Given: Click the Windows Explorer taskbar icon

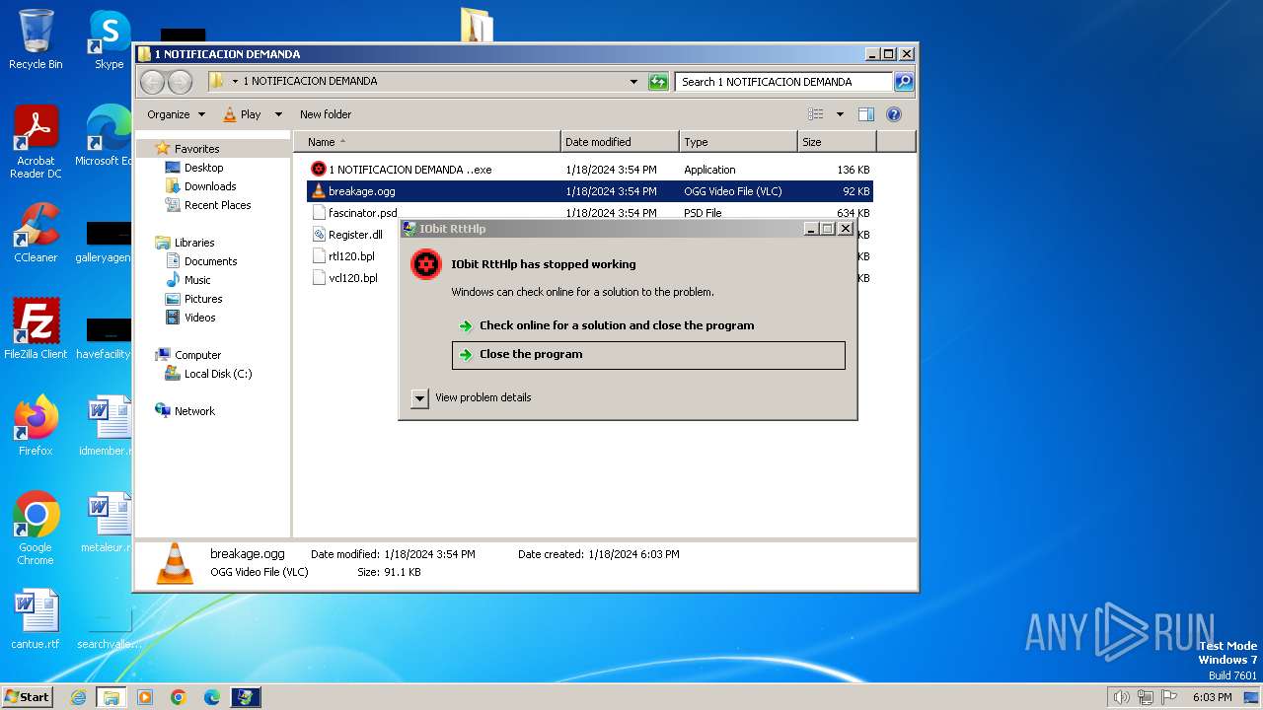Looking at the screenshot, I should pos(111,697).
